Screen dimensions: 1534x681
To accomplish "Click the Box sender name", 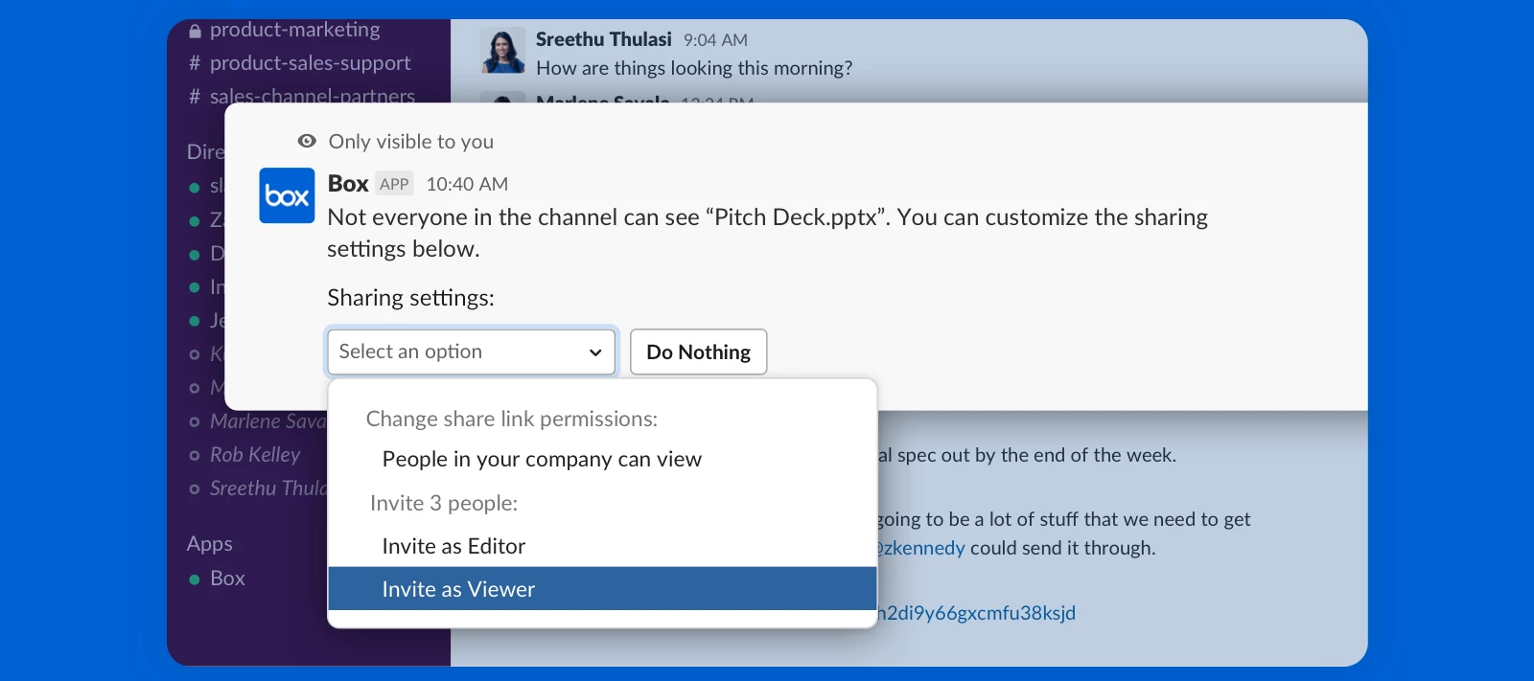I will 348,183.
